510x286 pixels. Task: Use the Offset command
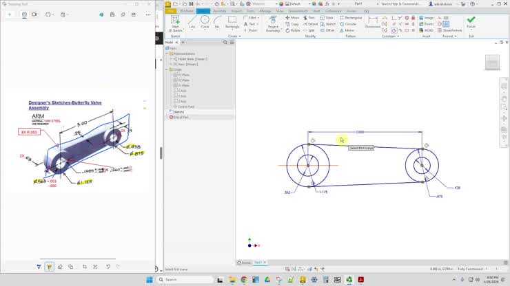(x=327, y=30)
